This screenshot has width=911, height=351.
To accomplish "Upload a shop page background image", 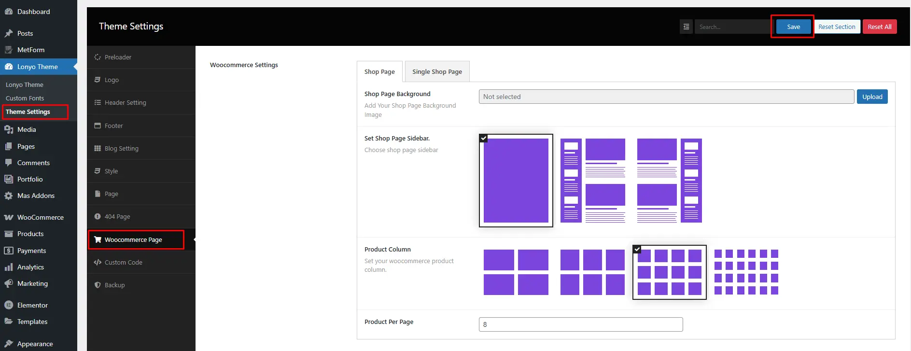I will [x=872, y=97].
